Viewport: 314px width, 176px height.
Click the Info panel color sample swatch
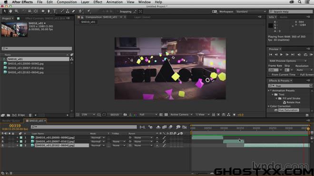click(x=271, y=25)
